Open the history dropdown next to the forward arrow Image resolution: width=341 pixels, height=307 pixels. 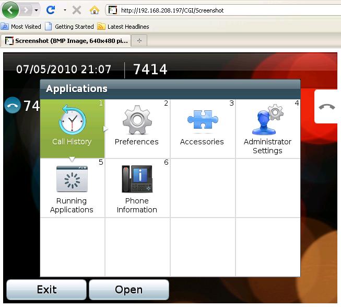tap(36, 10)
